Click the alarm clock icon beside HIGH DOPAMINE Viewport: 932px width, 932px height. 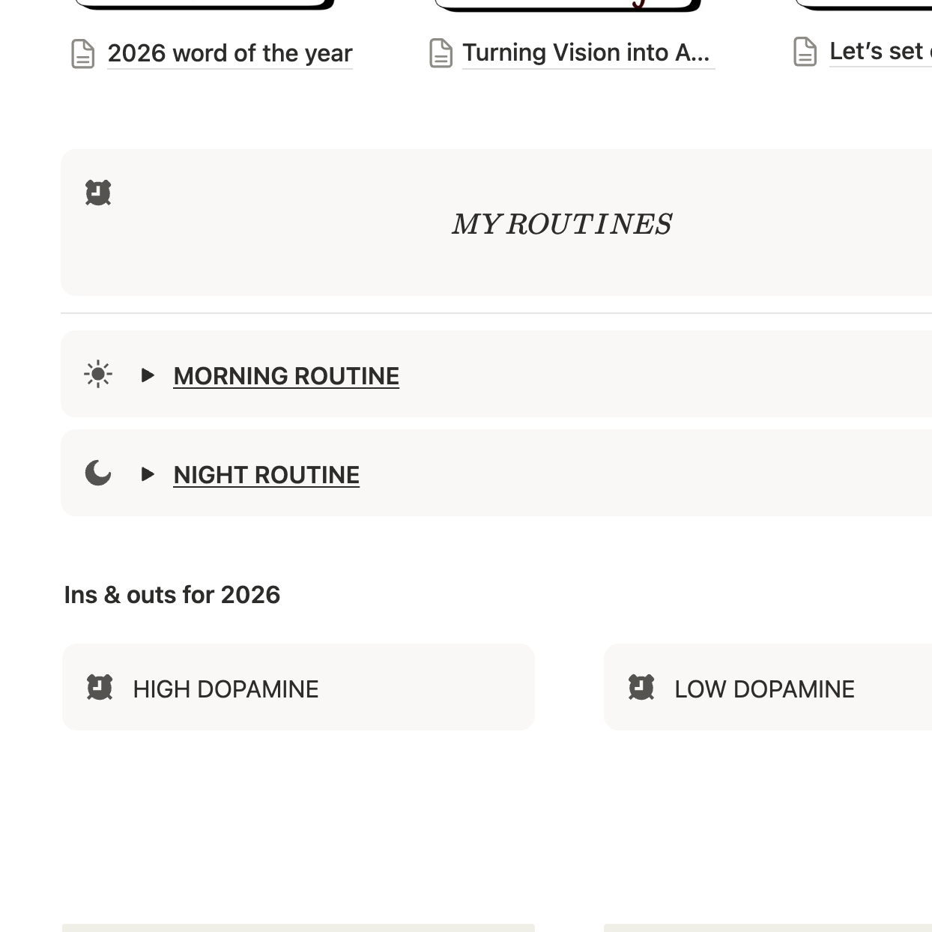[100, 687]
